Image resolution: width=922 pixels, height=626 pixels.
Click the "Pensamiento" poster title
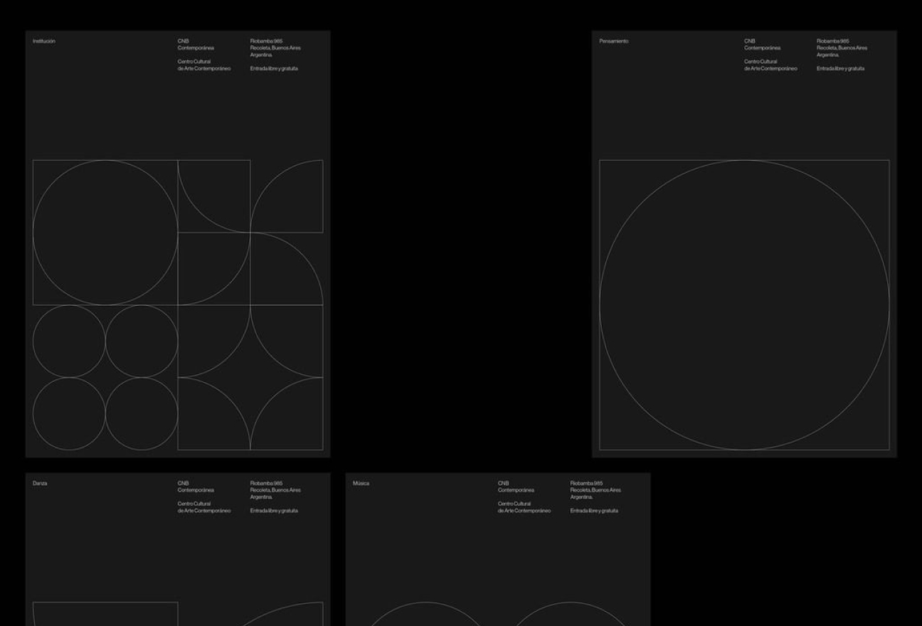pos(614,41)
